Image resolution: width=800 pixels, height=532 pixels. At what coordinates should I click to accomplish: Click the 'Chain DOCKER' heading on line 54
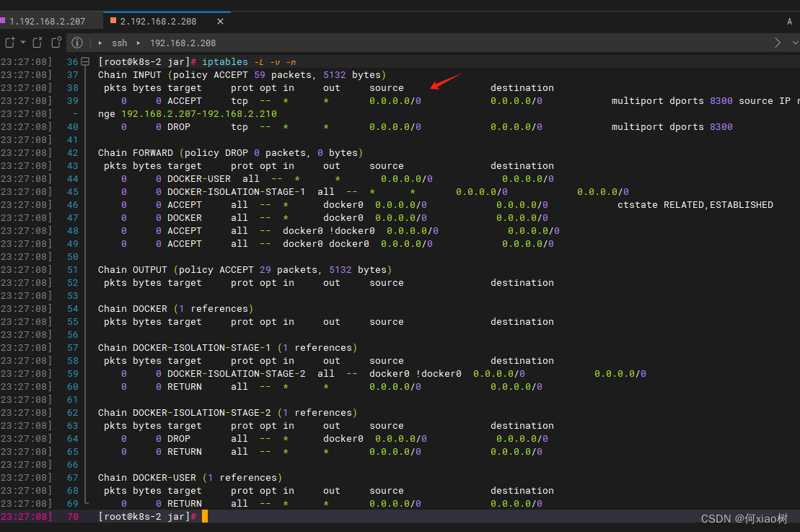coord(133,309)
